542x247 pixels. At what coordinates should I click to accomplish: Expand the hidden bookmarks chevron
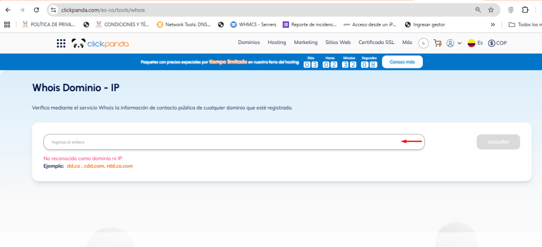click(493, 24)
